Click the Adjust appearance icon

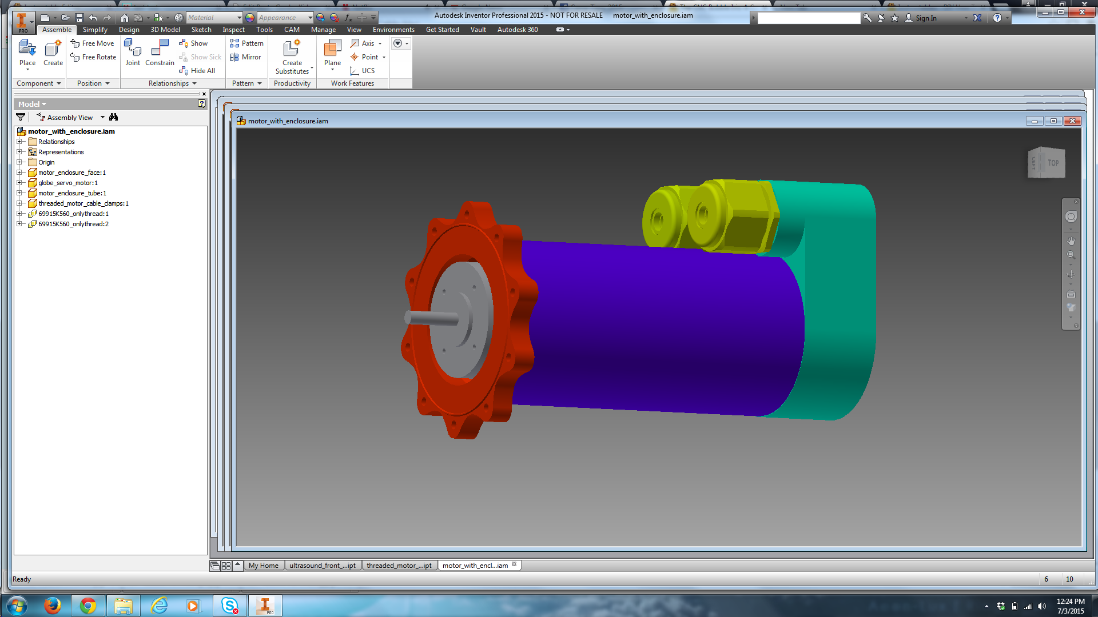click(321, 18)
